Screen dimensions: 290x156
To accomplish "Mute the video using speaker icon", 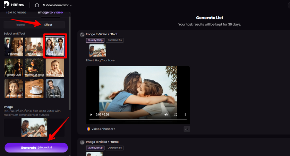I will (x=166, y=115).
